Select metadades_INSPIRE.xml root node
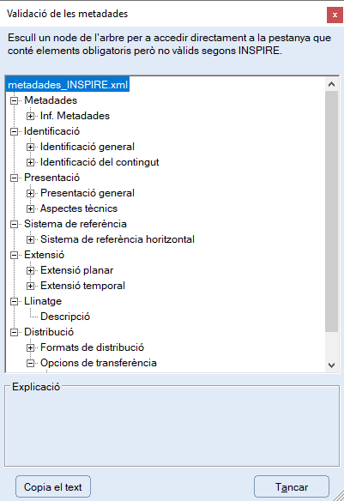 68,85
